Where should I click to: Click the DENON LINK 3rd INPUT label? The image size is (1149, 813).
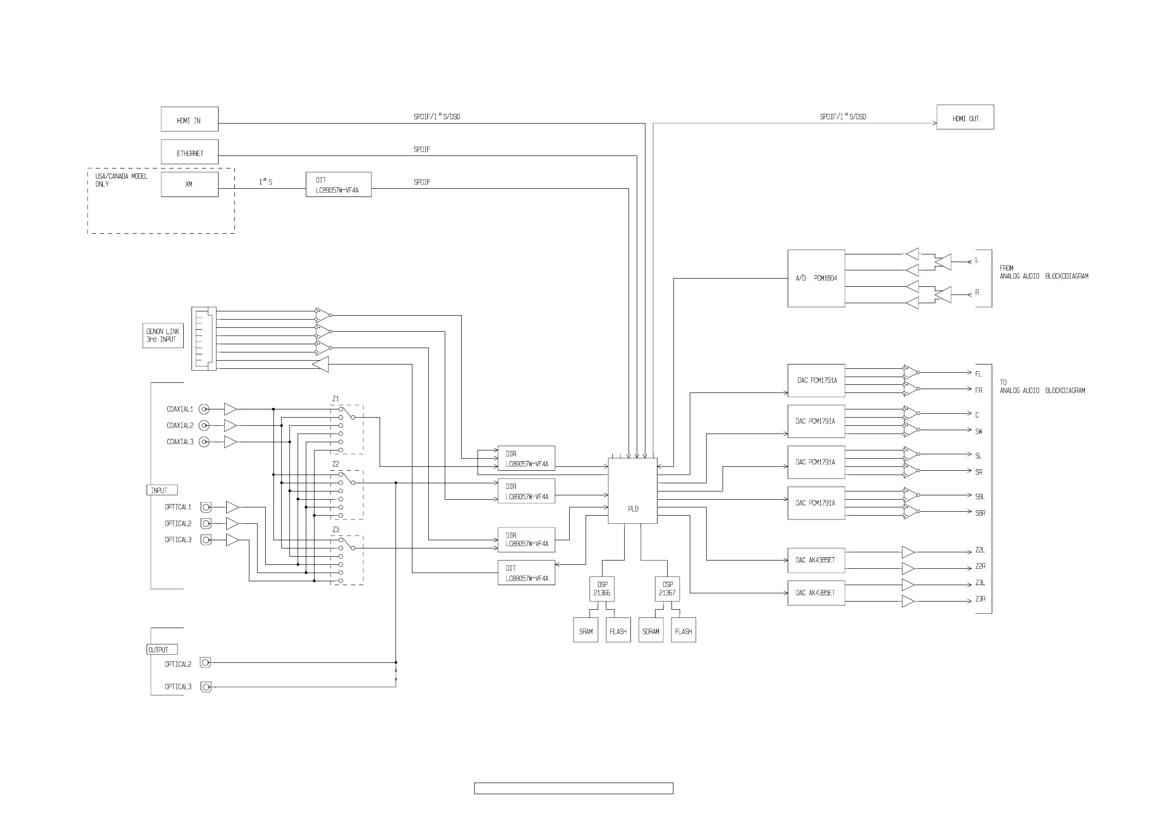pos(163,336)
